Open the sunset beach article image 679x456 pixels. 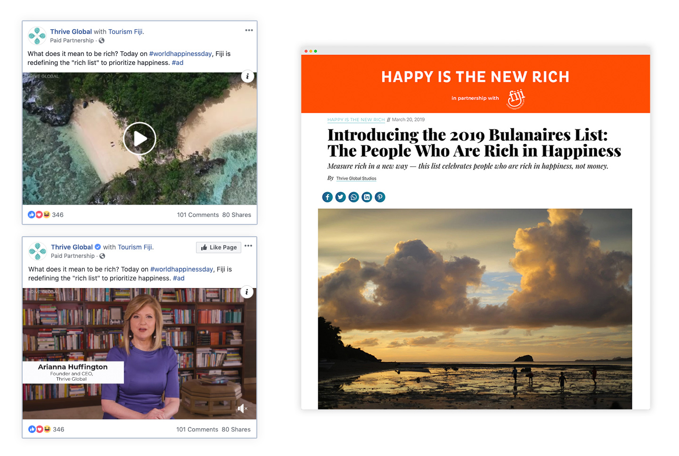[475, 309]
